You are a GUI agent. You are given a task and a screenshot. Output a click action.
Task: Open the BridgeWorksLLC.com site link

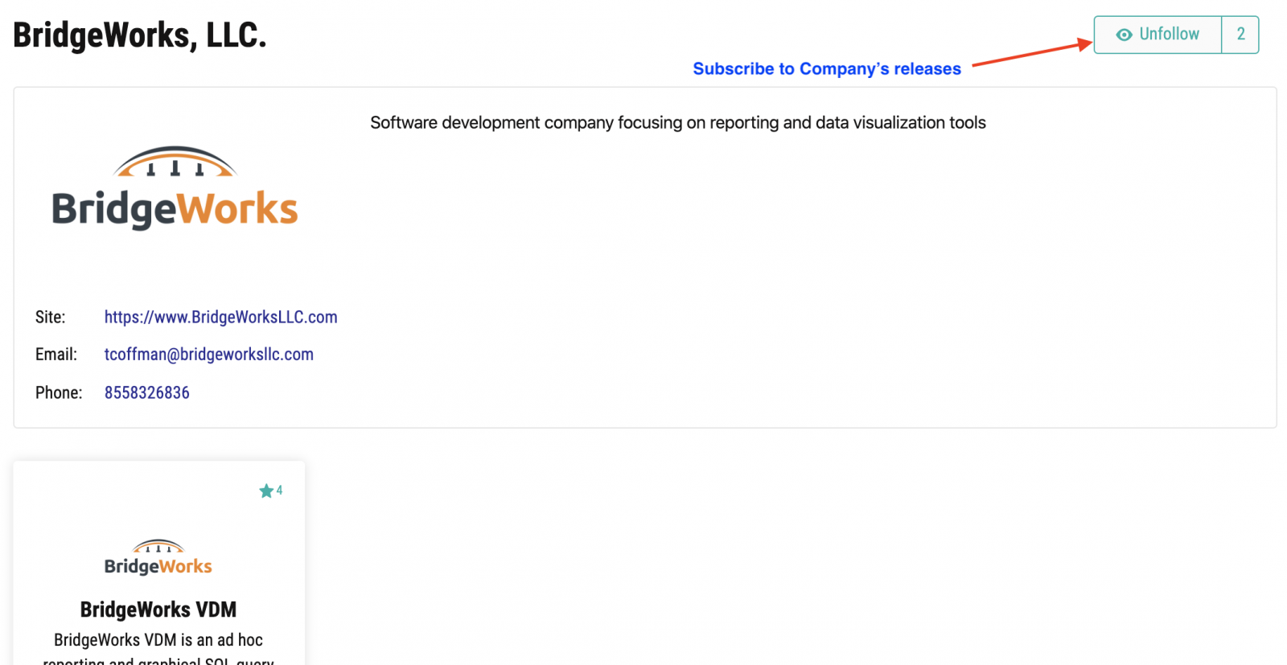pos(220,317)
